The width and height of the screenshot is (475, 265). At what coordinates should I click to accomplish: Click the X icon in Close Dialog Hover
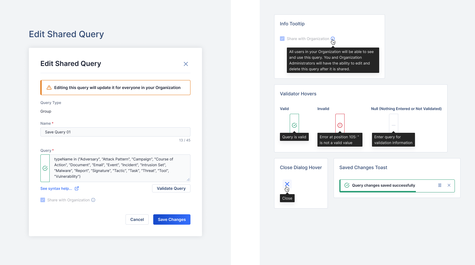287,184
